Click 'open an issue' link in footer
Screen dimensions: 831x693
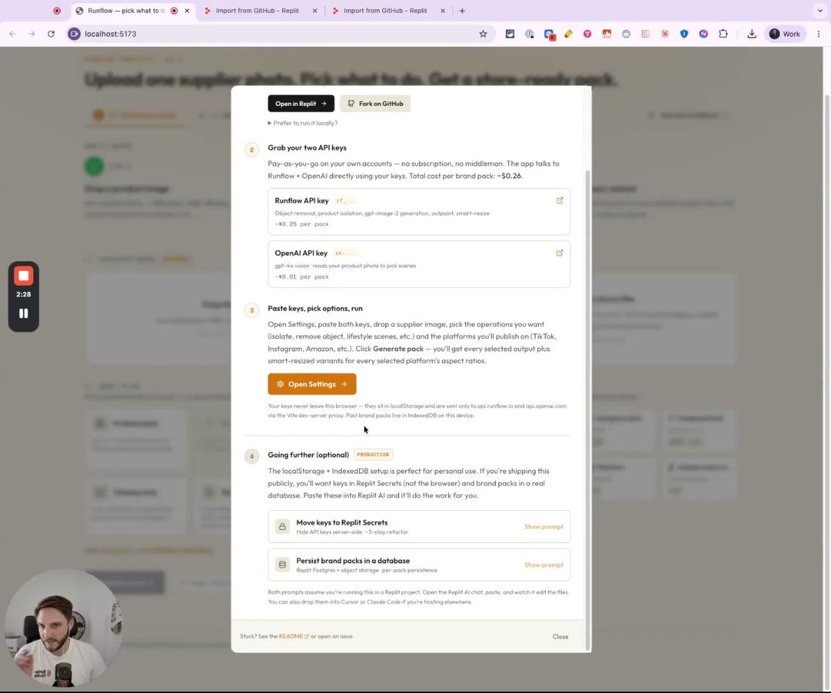tap(336, 636)
